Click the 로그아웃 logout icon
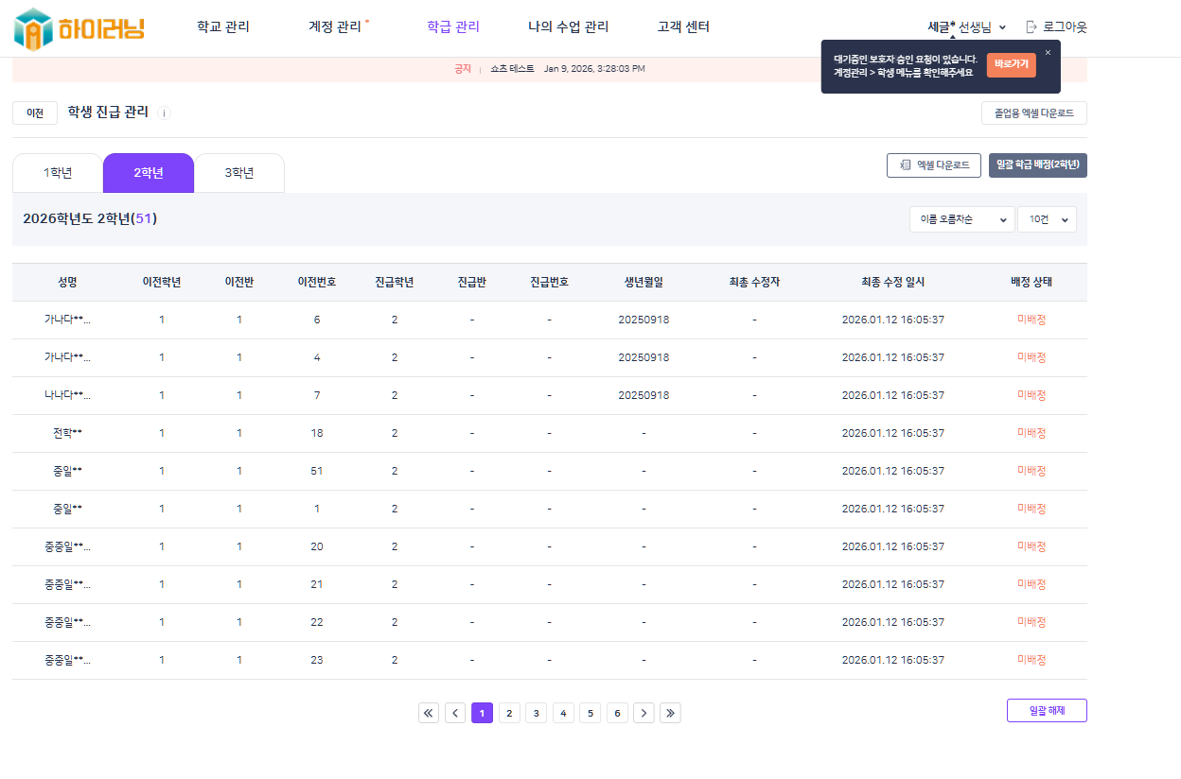1181x779 pixels. [1032, 27]
